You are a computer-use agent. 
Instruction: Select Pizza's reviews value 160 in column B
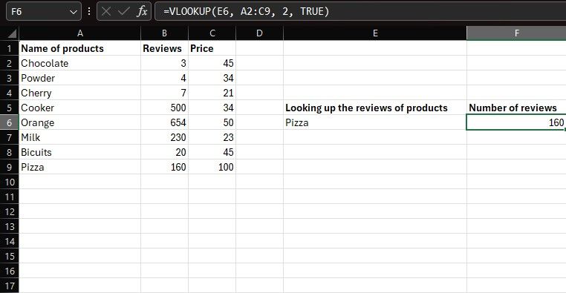[164, 167]
